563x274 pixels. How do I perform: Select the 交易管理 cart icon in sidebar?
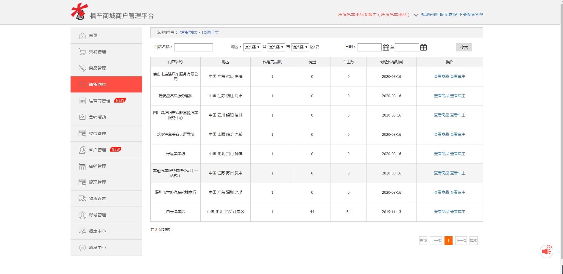[82, 51]
